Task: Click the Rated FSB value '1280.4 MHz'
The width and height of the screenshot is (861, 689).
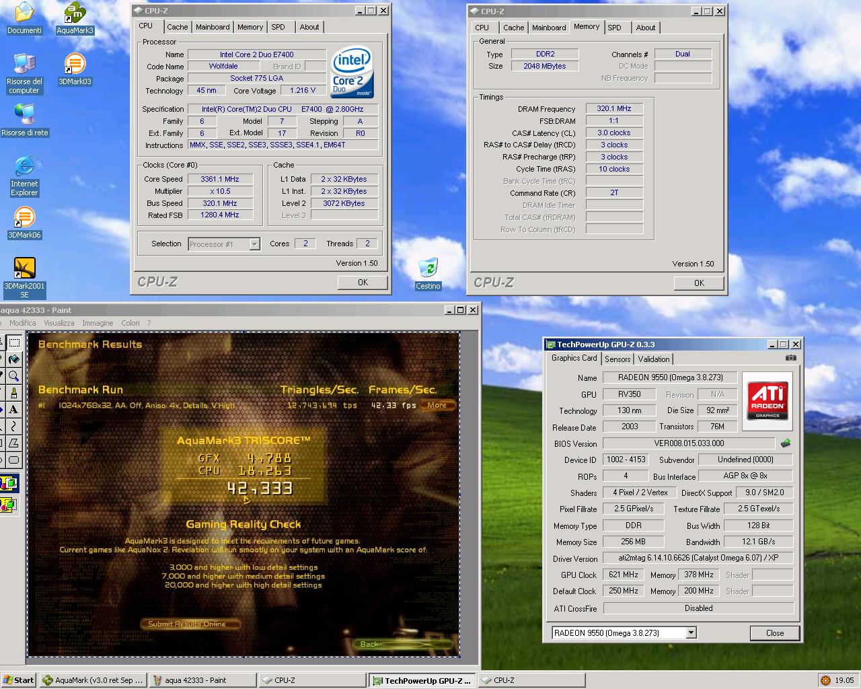Action: tap(220, 215)
